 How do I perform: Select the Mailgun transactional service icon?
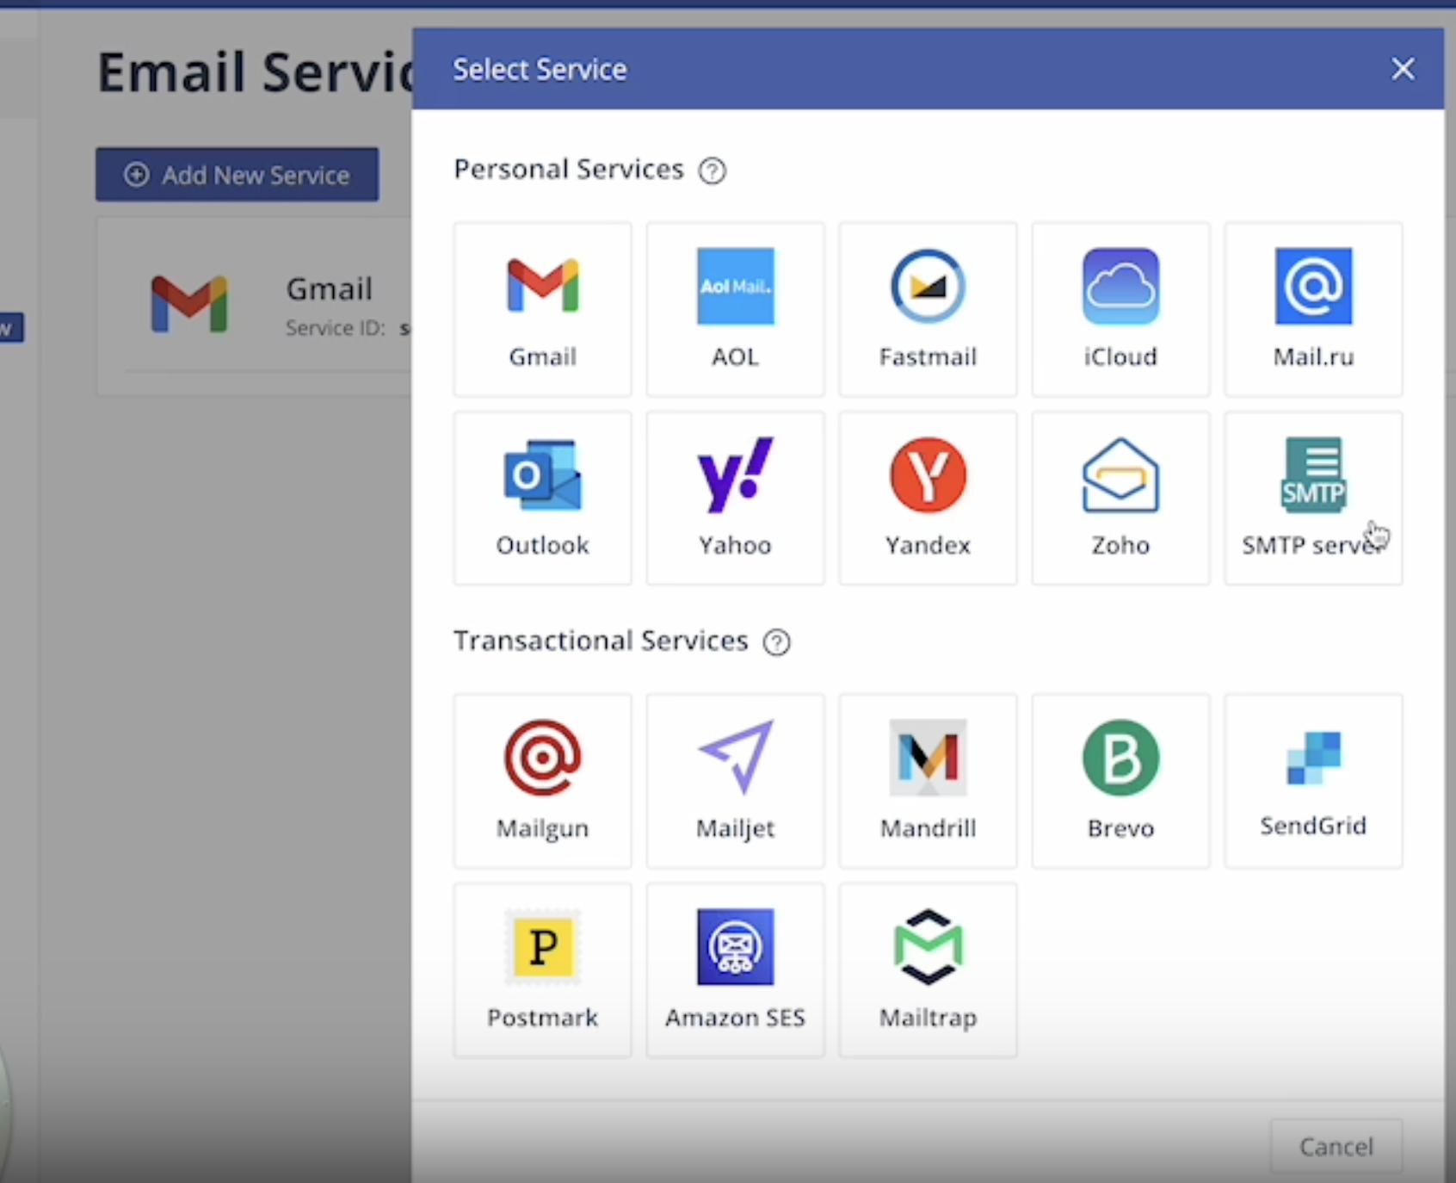click(542, 758)
